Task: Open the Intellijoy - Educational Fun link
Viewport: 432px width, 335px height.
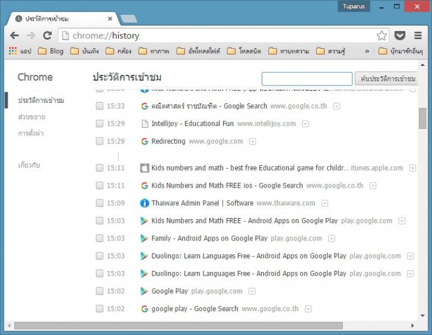Action: coord(192,124)
